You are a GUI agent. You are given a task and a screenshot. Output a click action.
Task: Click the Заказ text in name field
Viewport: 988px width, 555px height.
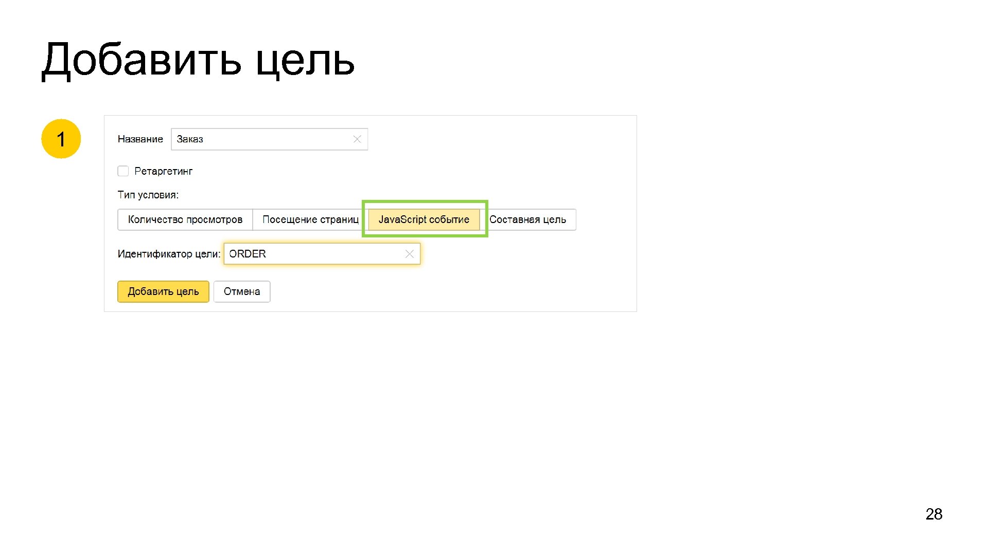click(x=190, y=139)
